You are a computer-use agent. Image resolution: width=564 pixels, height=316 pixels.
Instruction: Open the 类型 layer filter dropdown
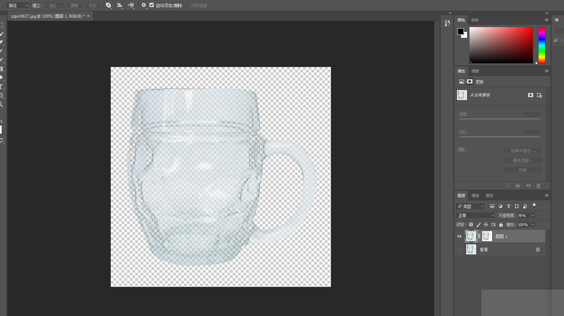tap(471, 206)
